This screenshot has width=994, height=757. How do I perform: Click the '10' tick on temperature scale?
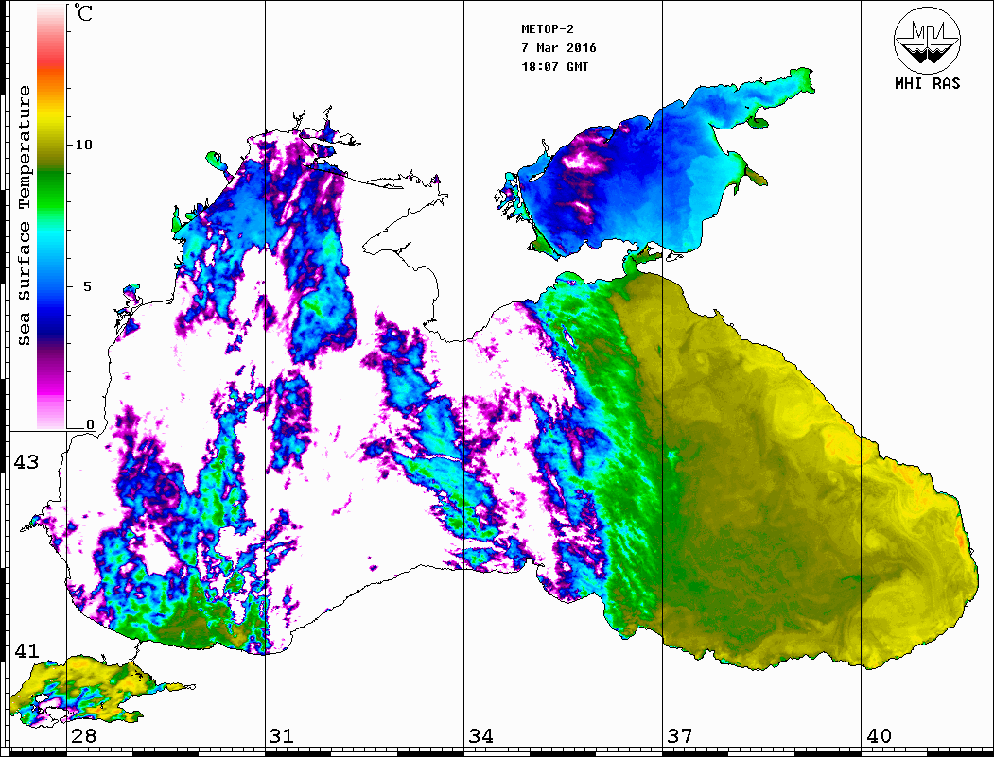83,145
